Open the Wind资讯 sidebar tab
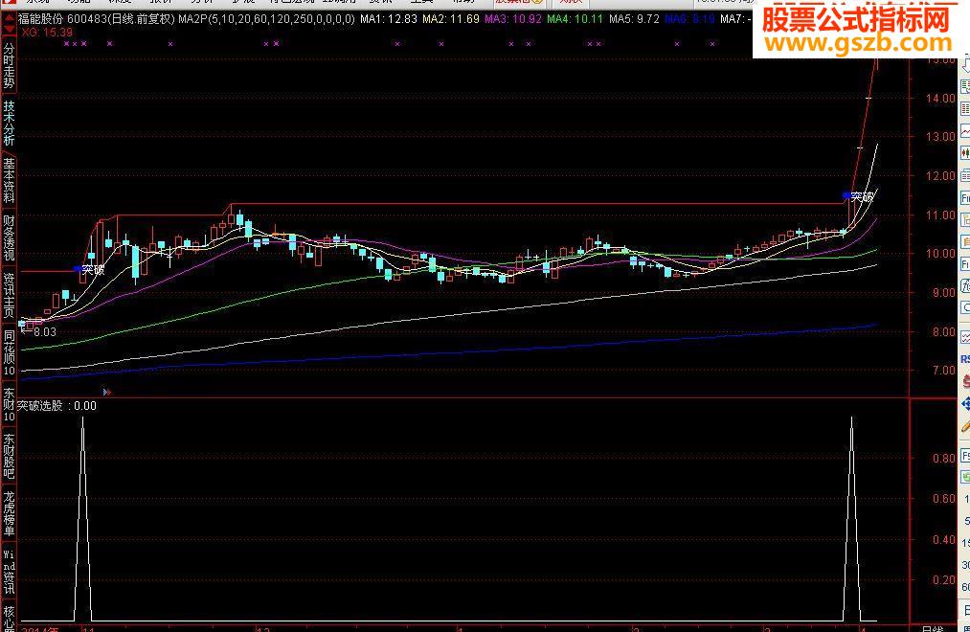970x632 pixels. [9, 571]
